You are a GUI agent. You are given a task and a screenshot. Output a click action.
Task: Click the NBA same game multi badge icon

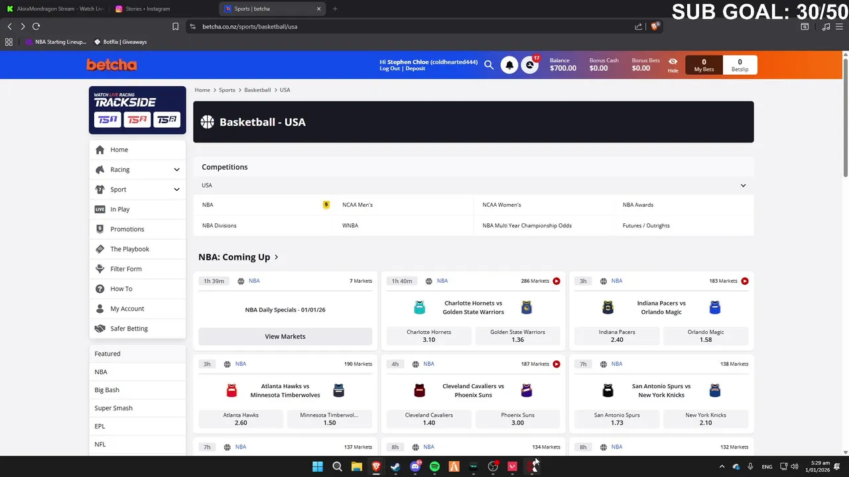point(326,205)
